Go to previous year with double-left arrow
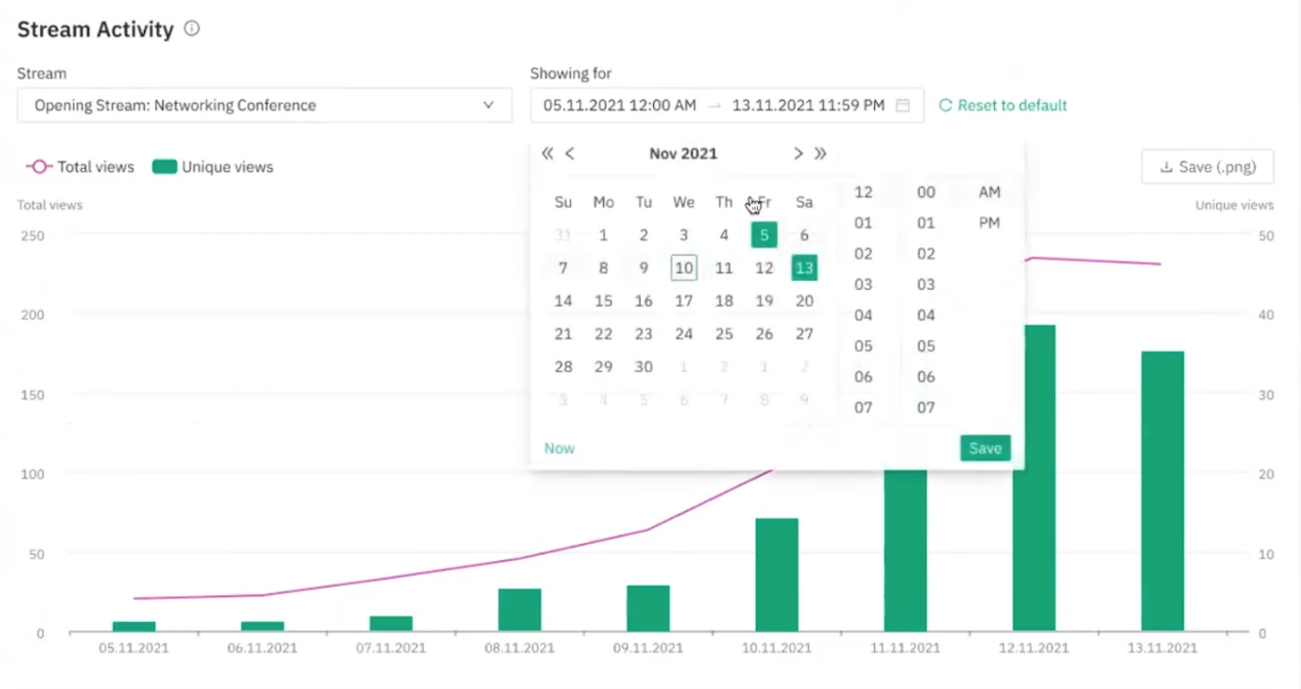The image size is (1301, 689). [x=548, y=154]
